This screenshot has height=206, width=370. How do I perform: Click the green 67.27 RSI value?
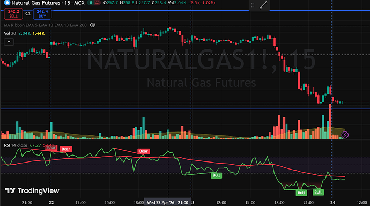click(x=35, y=145)
